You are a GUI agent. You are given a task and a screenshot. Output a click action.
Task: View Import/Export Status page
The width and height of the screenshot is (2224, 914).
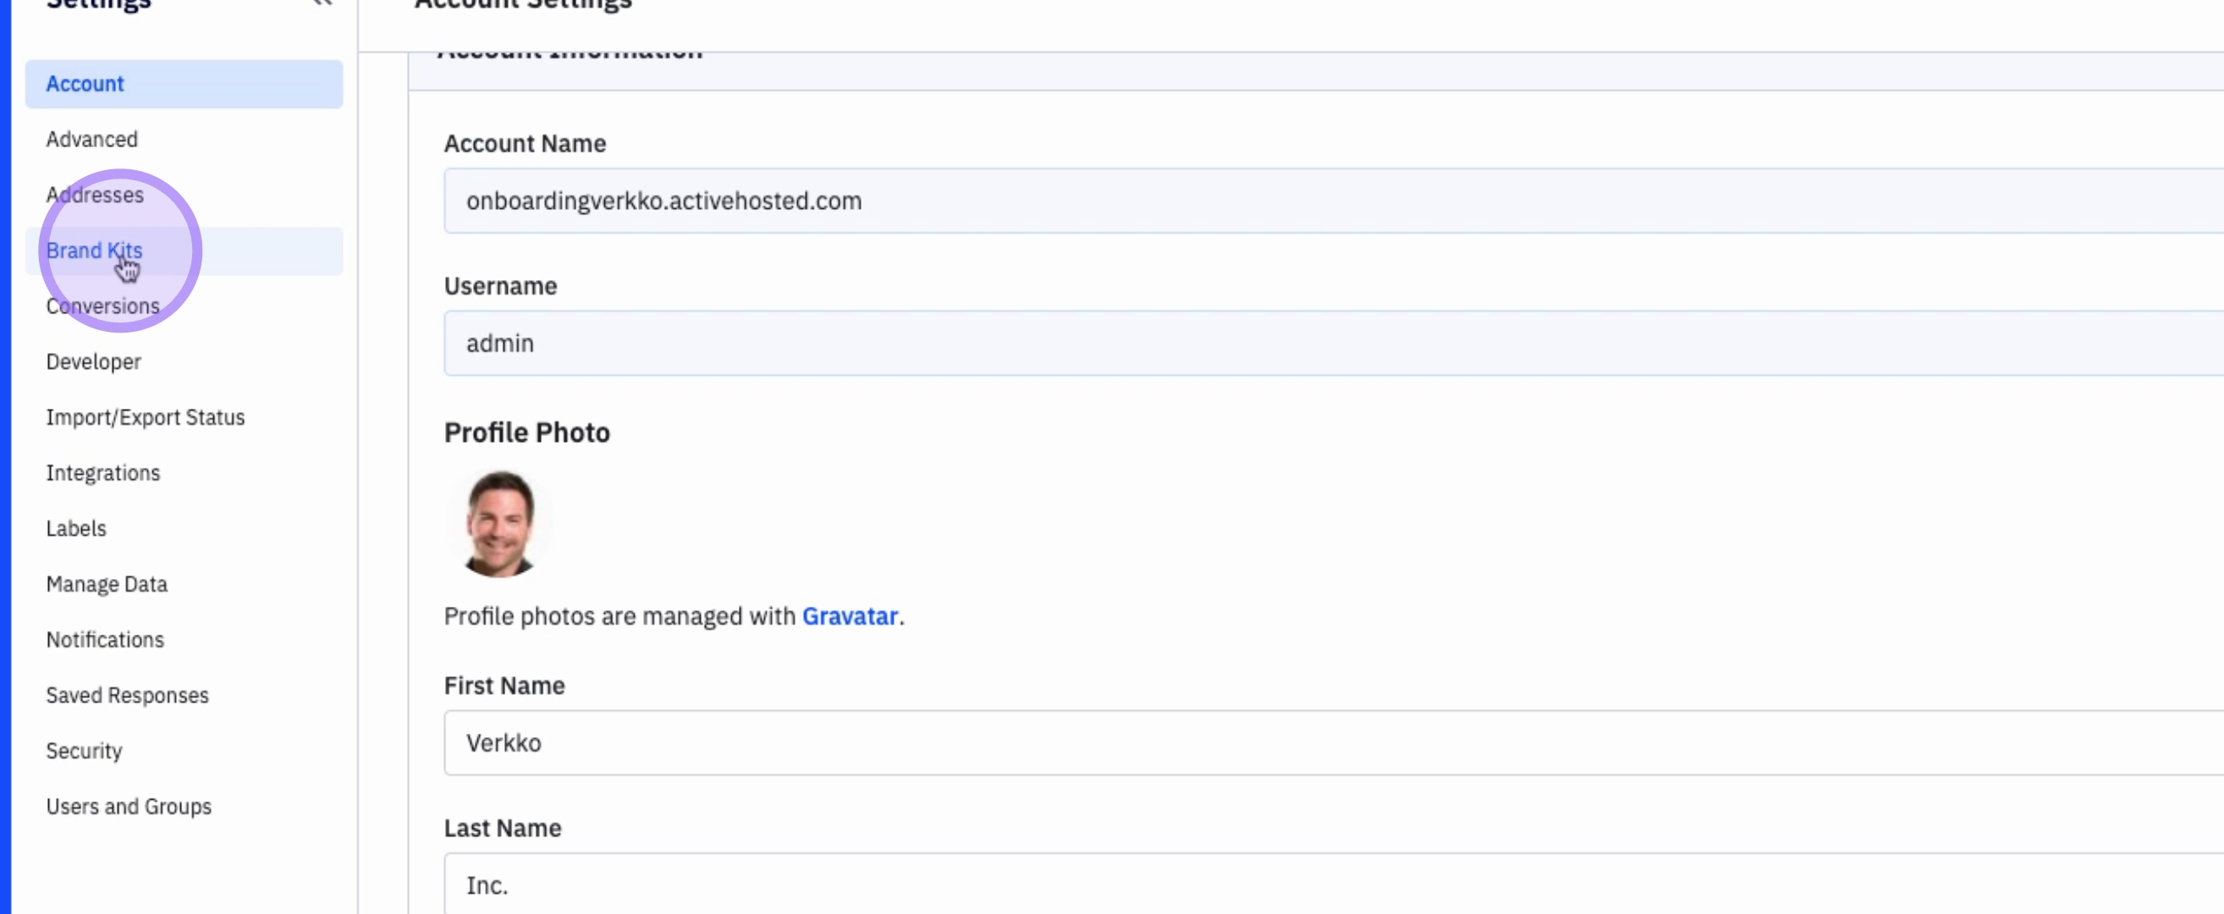tap(145, 418)
